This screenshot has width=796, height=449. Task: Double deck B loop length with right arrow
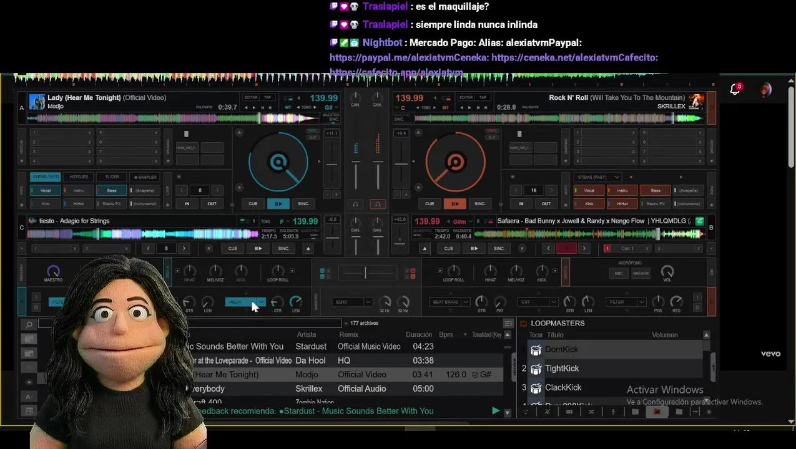[551, 191]
